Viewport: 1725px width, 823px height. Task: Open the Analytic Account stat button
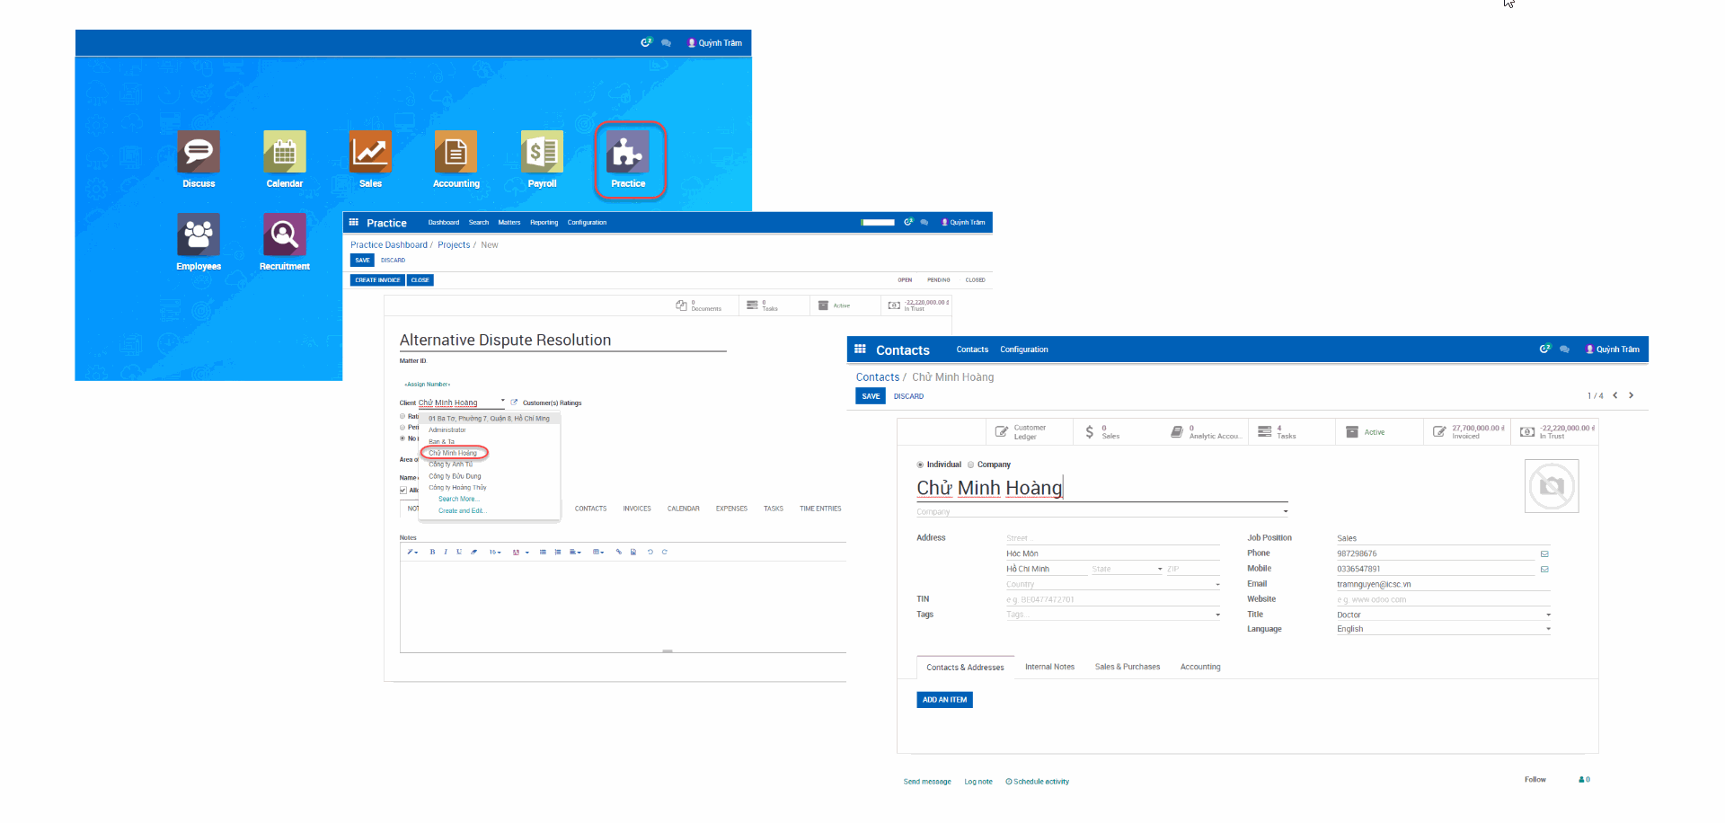pos(1205,431)
